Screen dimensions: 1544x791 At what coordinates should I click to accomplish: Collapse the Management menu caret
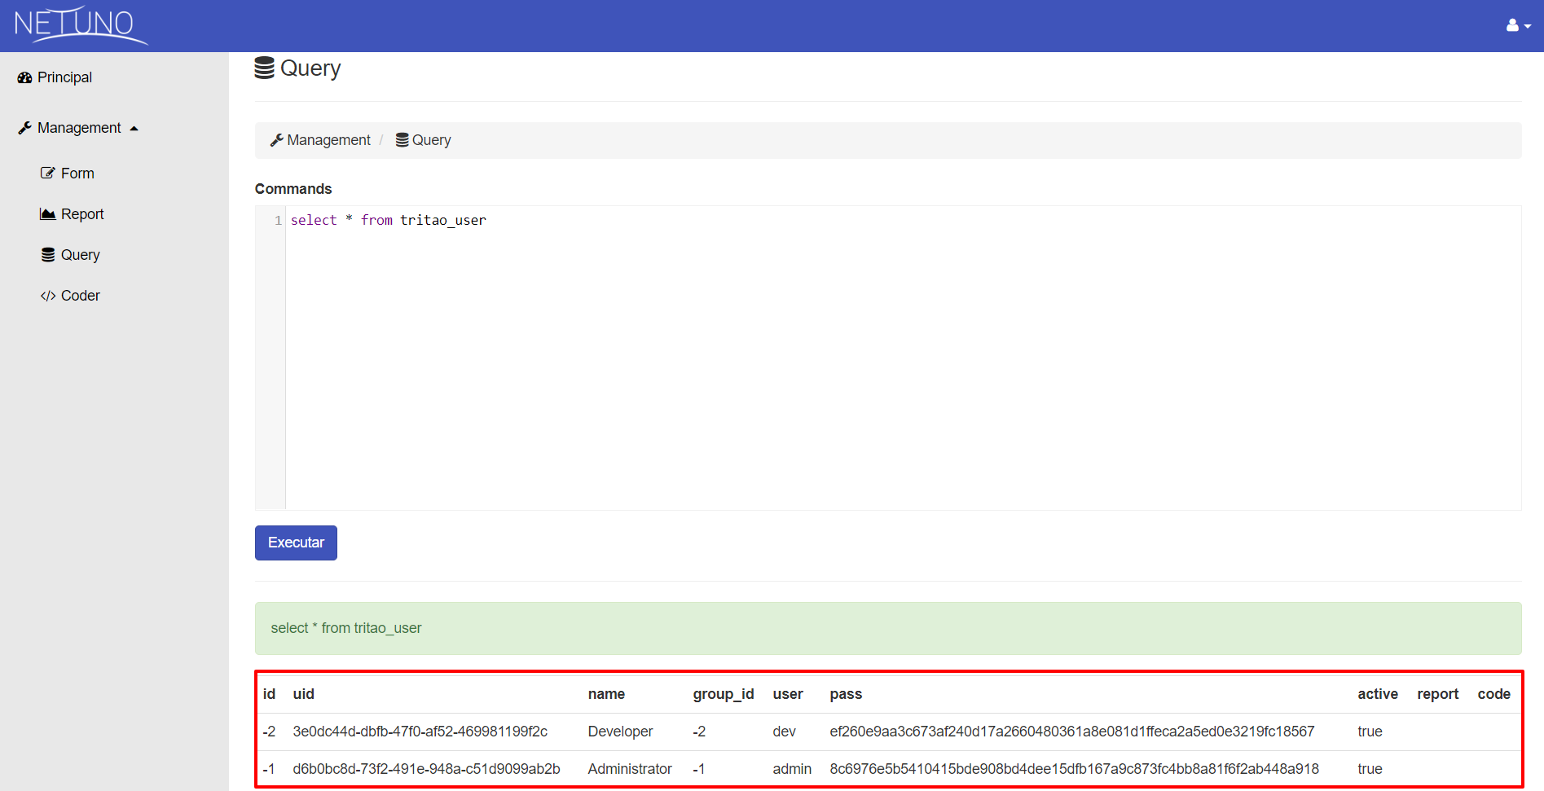click(x=134, y=128)
